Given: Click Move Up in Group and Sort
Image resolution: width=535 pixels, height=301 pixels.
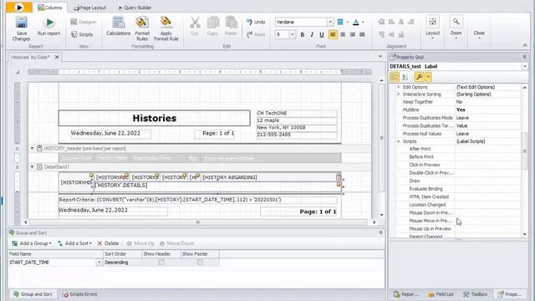Looking at the screenshot, I should (140, 243).
